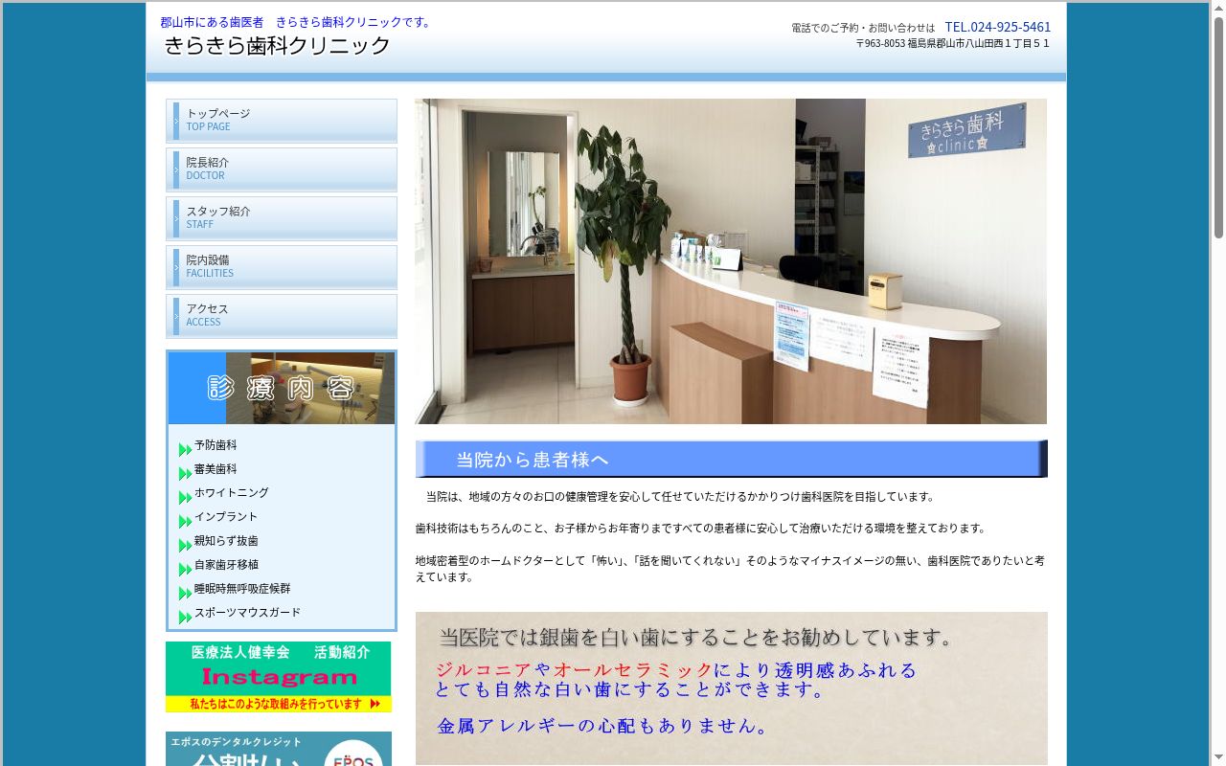
Task: Click the scrollbar down arrow
Action: [x=1218, y=759]
